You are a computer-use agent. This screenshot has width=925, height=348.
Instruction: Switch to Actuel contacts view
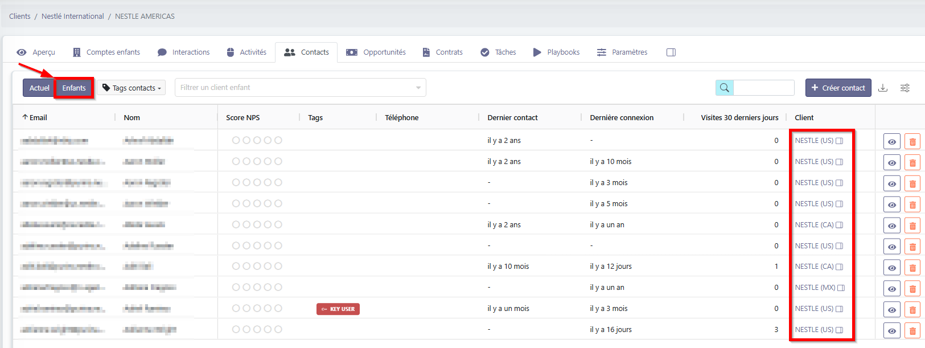(39, 88)
